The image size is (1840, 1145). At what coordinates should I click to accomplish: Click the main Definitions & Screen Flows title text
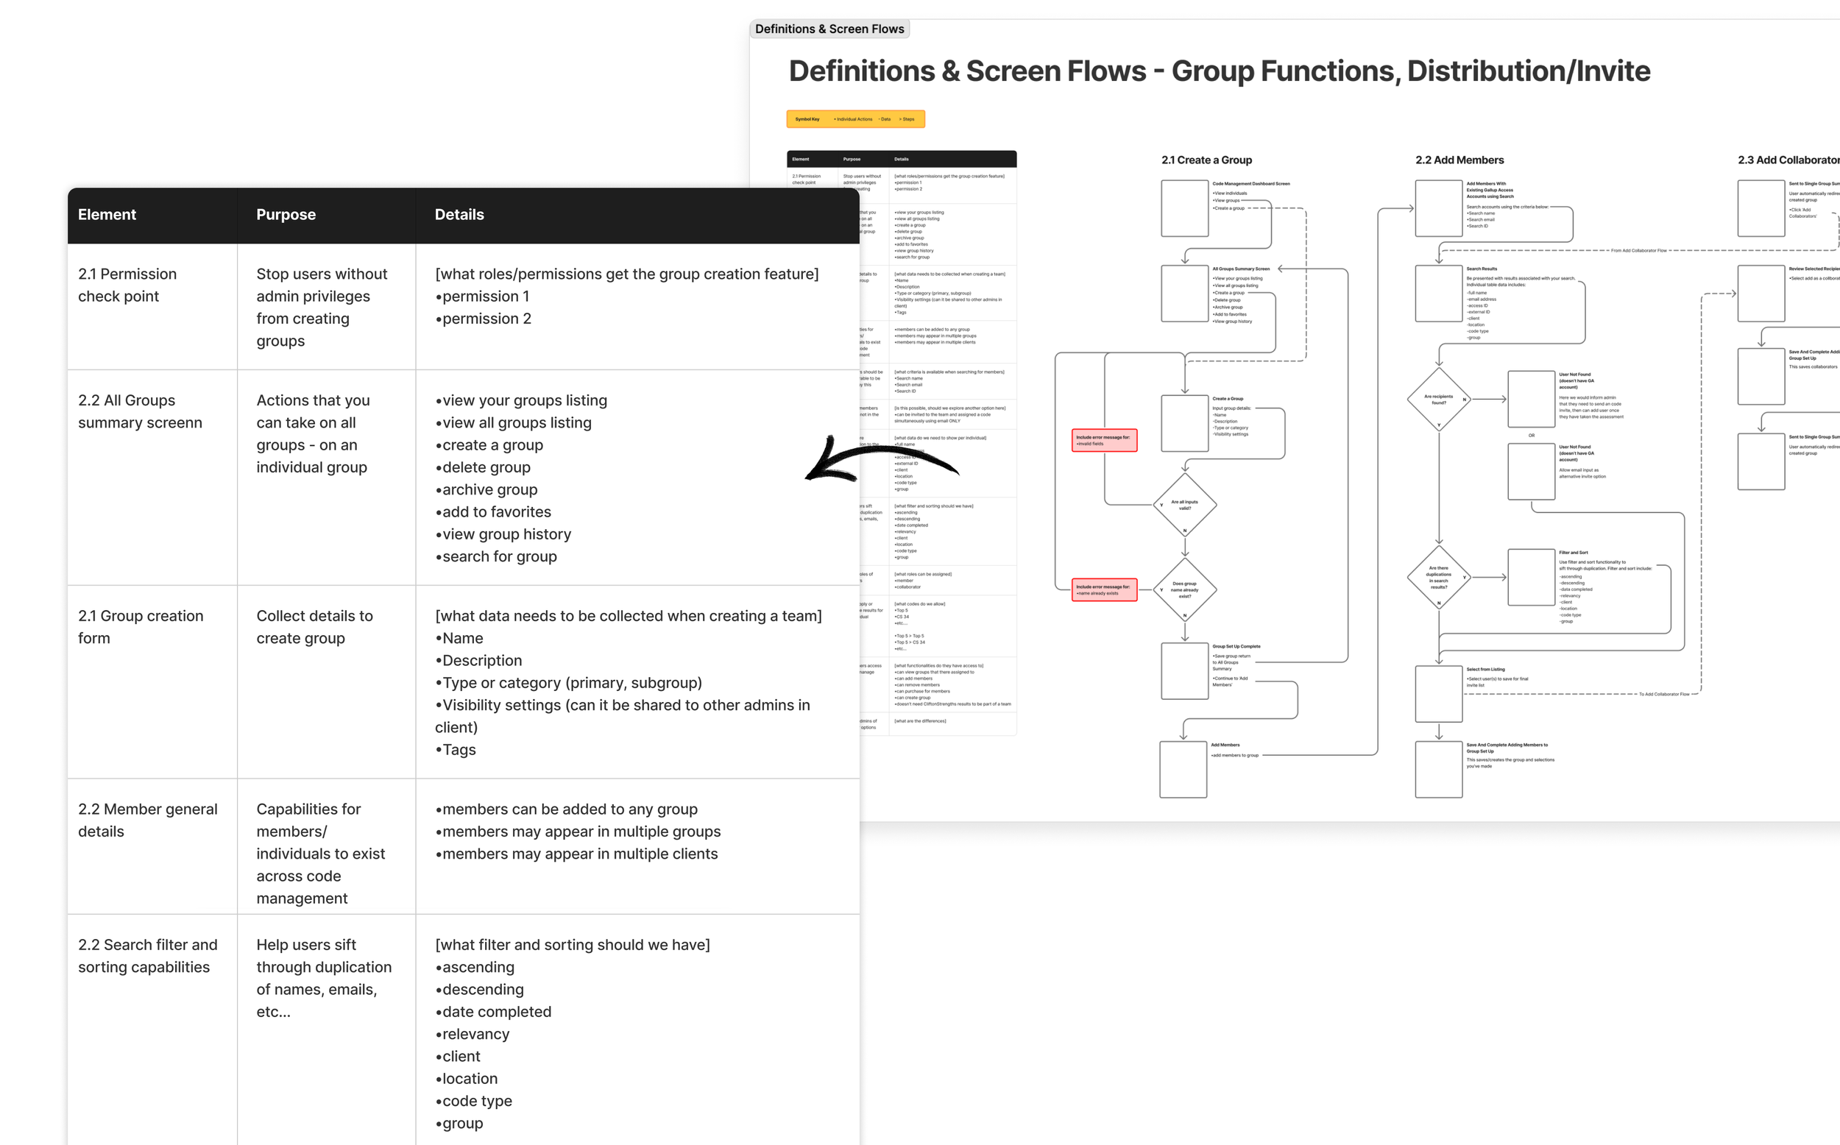[x=1218, y=71]
